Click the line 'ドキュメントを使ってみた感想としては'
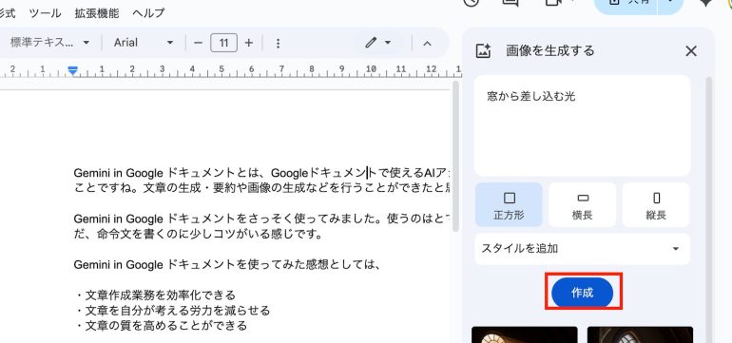 (x=227, y=265)
